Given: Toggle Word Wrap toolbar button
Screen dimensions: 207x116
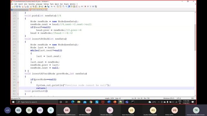Looking at the screenshot, I should click(x=63, y=6).
